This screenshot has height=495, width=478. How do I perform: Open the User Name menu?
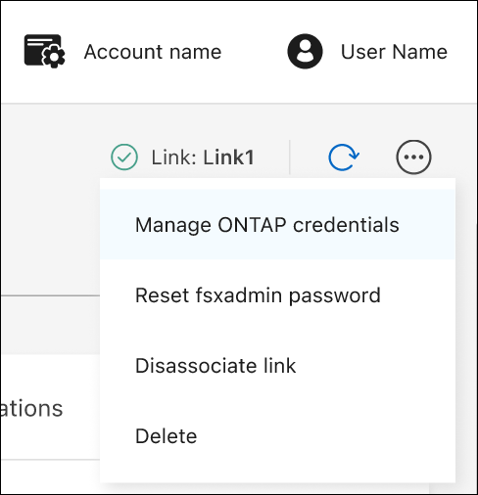click(394, 52)
